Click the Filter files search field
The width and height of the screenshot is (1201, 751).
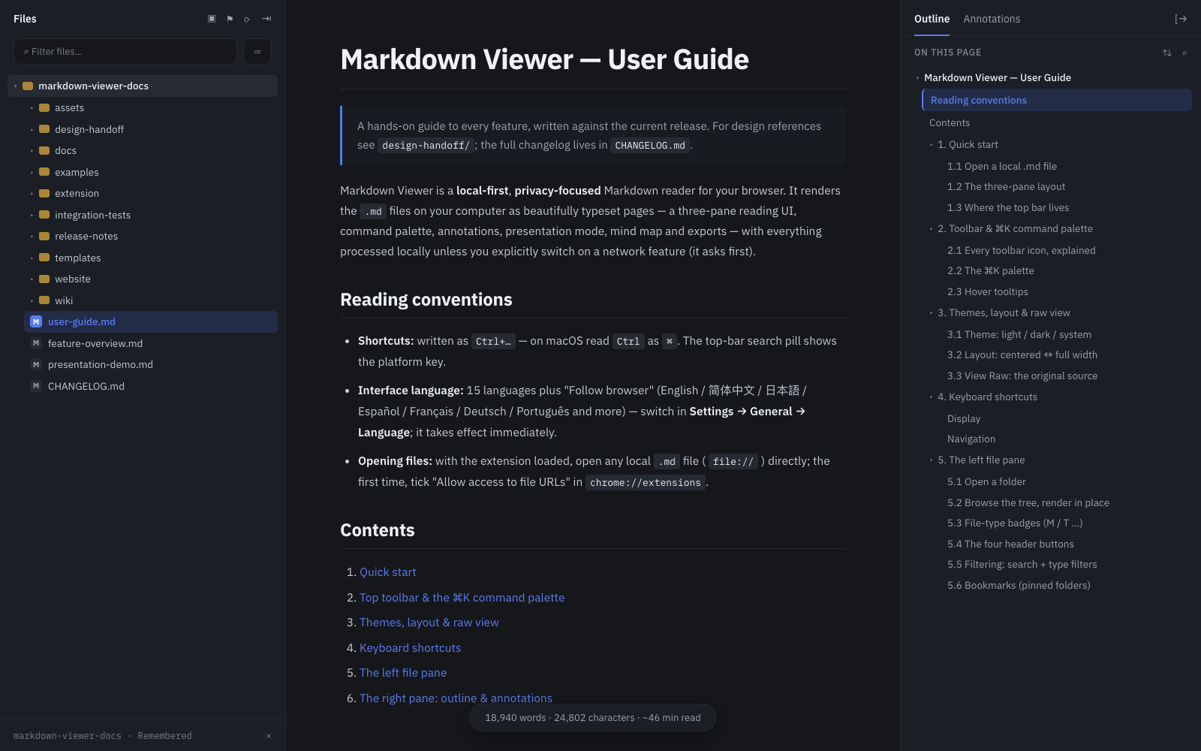tap(125, 52)
